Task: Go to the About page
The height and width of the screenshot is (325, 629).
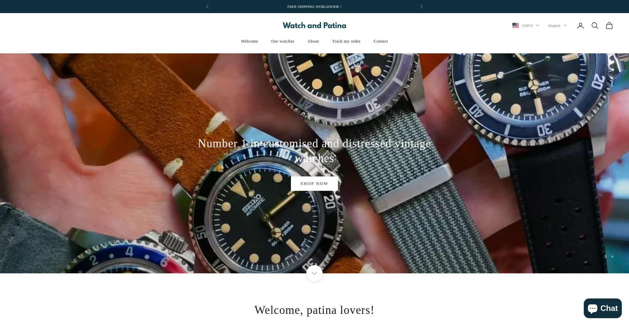Action: [313, 41]
